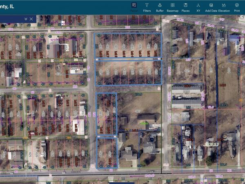Image resolution: width=245 pixels, height=184 pixels.
Task: Open the Print tool
Action: click(x=237, y=7)
